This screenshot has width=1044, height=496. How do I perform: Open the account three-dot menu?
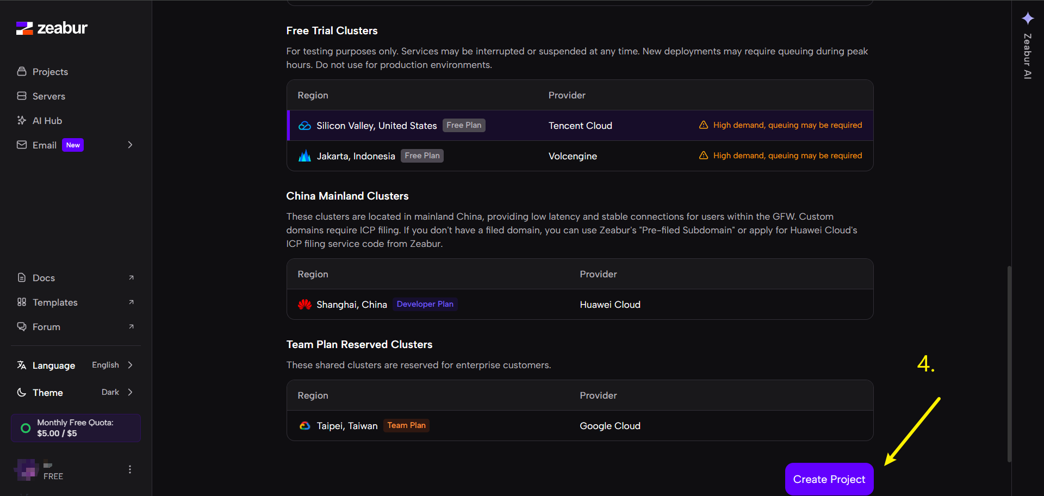pos(130,469)
